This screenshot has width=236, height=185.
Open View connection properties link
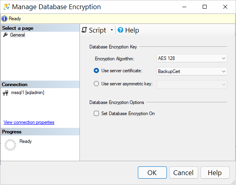click(x=29, y=122)
